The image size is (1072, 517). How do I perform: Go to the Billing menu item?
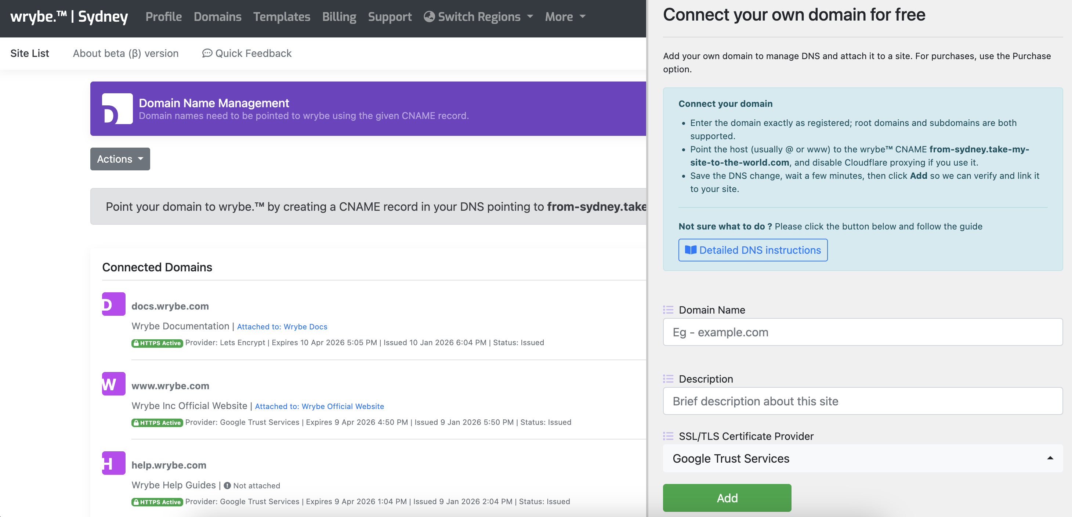[x=339, y=17]
